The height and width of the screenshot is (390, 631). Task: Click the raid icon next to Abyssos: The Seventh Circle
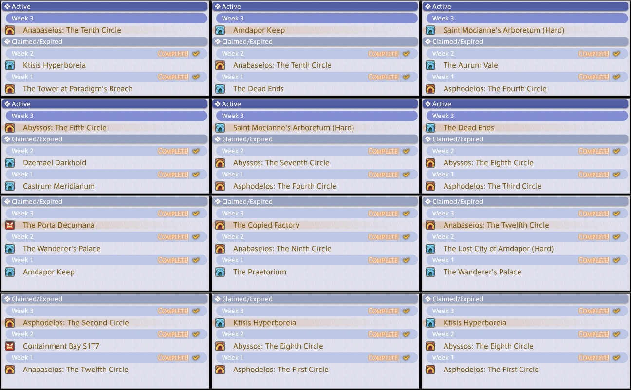220,163
